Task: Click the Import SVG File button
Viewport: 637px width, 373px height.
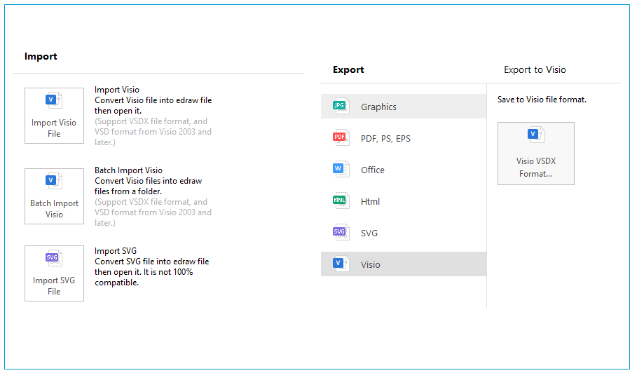Action: tap(54, 273)
